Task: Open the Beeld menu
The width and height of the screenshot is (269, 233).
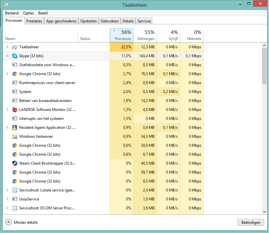Action: (x=43, y=13)
